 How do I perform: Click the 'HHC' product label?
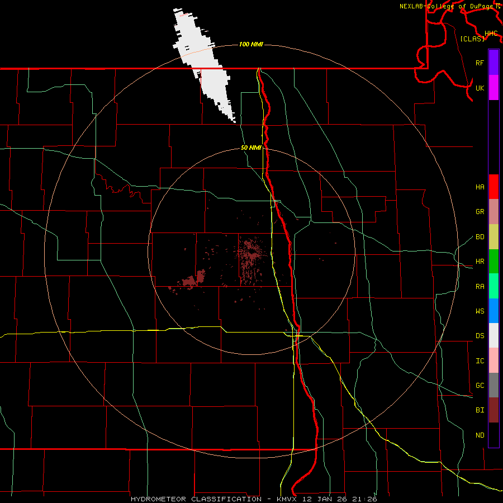pos(491,34)
